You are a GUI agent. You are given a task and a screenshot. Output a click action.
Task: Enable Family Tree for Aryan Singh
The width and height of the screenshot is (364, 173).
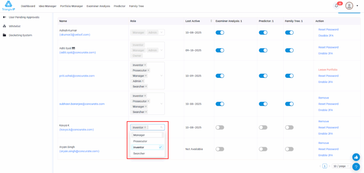click(289, 149)
